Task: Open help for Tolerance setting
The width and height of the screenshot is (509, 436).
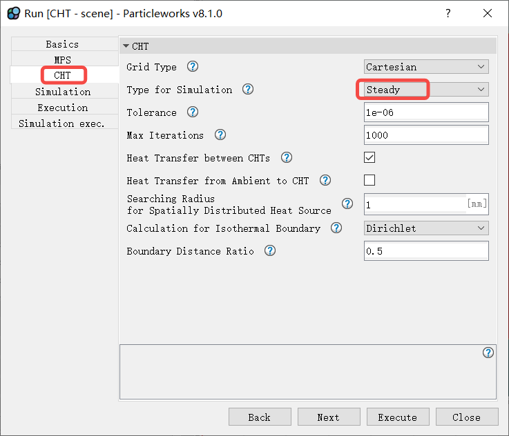Action: tap(193, 112)
